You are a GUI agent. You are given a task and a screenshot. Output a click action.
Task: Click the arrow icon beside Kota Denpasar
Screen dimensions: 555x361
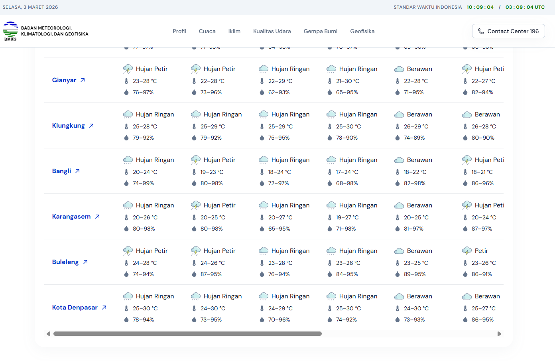[104, 308]
